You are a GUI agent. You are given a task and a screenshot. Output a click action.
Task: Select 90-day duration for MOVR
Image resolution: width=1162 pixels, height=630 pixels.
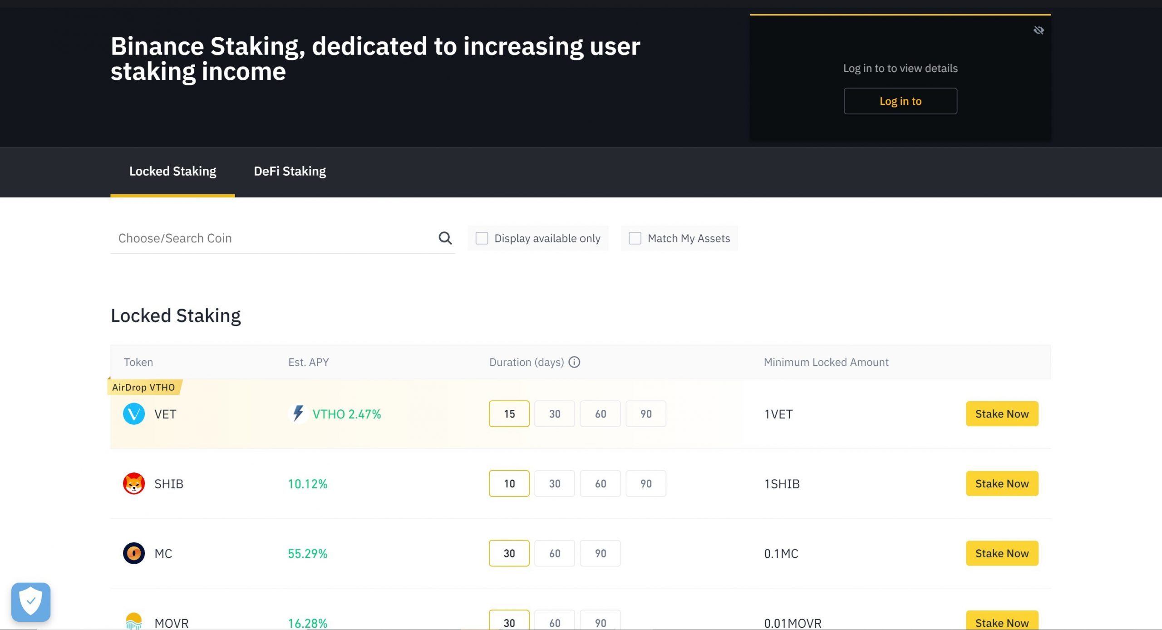pyautogui.click(x=601, y=620)
